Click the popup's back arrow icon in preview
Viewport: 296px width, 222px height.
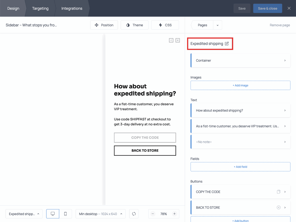(x=171, y=40)
